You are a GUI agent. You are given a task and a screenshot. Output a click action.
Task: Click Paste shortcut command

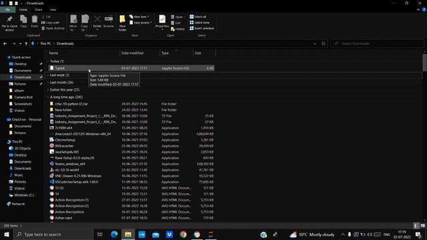click(53, 28)
